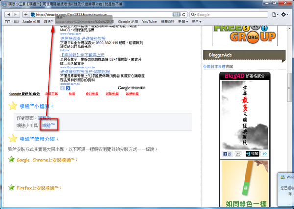The height and width of the screenshot is (209, 294).
Task: Click the BloggerAds sidebar header
Action: click(244, 55)
